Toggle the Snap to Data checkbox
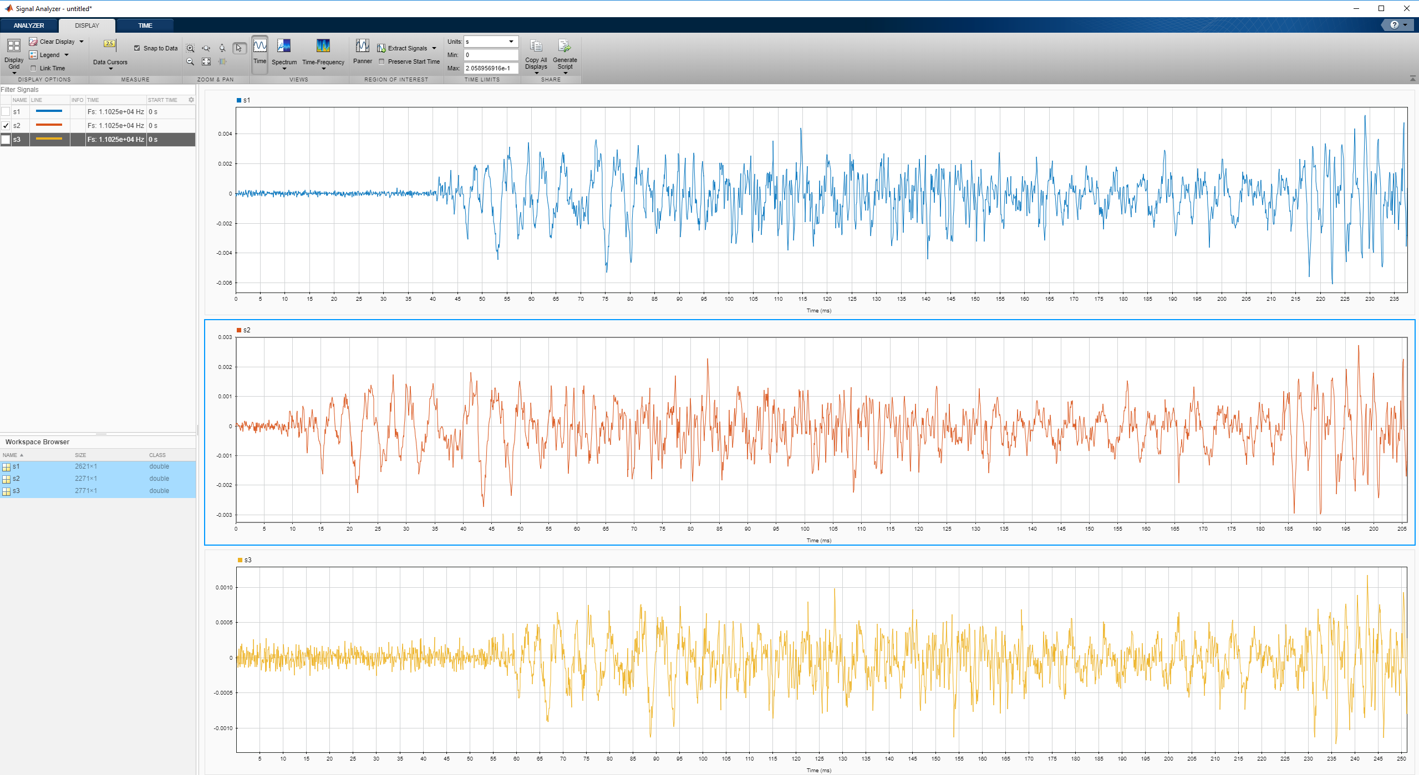The height and width of the screenshot is (775, 1419). click(137, 48)
